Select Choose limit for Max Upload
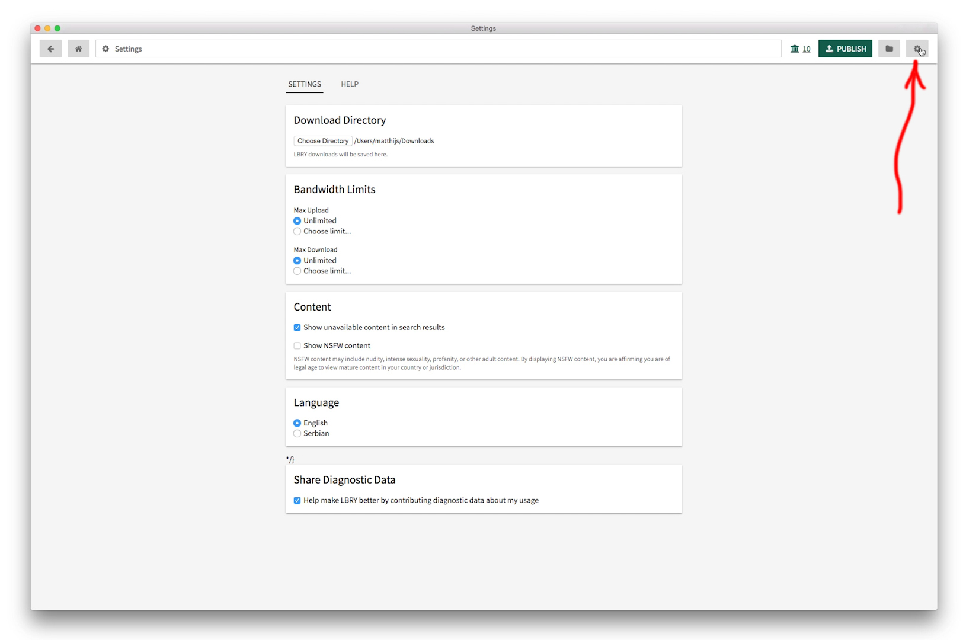 pyautogui.click(x=297, y=232)
